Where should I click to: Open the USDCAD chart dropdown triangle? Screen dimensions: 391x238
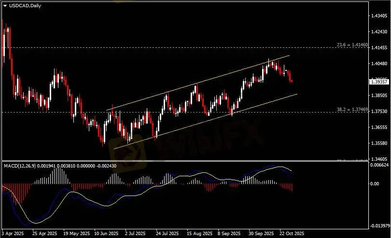(5, 6)
